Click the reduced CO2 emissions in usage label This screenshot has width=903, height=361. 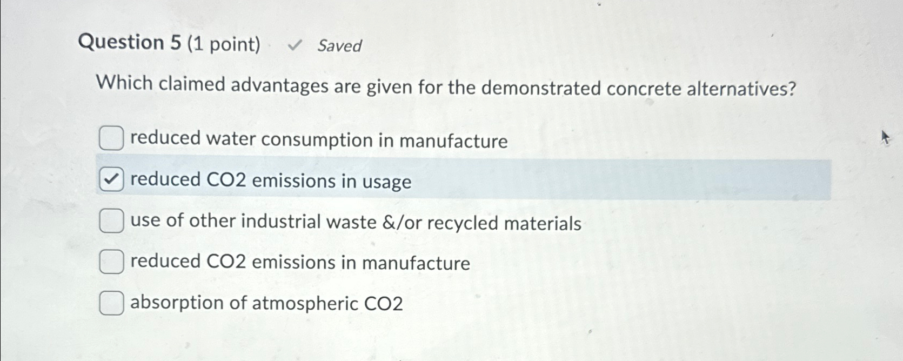[x=270, y=182]
